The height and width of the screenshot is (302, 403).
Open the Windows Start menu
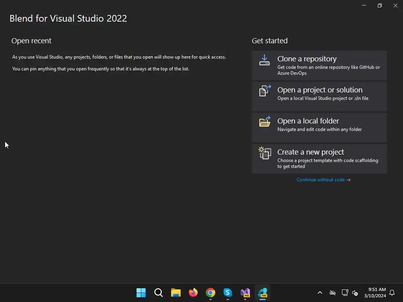pyautogui.click(x=141, y=293)
